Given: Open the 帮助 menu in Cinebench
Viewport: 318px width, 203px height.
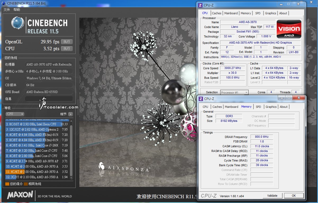Looking at the screenshot, I should coord(17,10).
